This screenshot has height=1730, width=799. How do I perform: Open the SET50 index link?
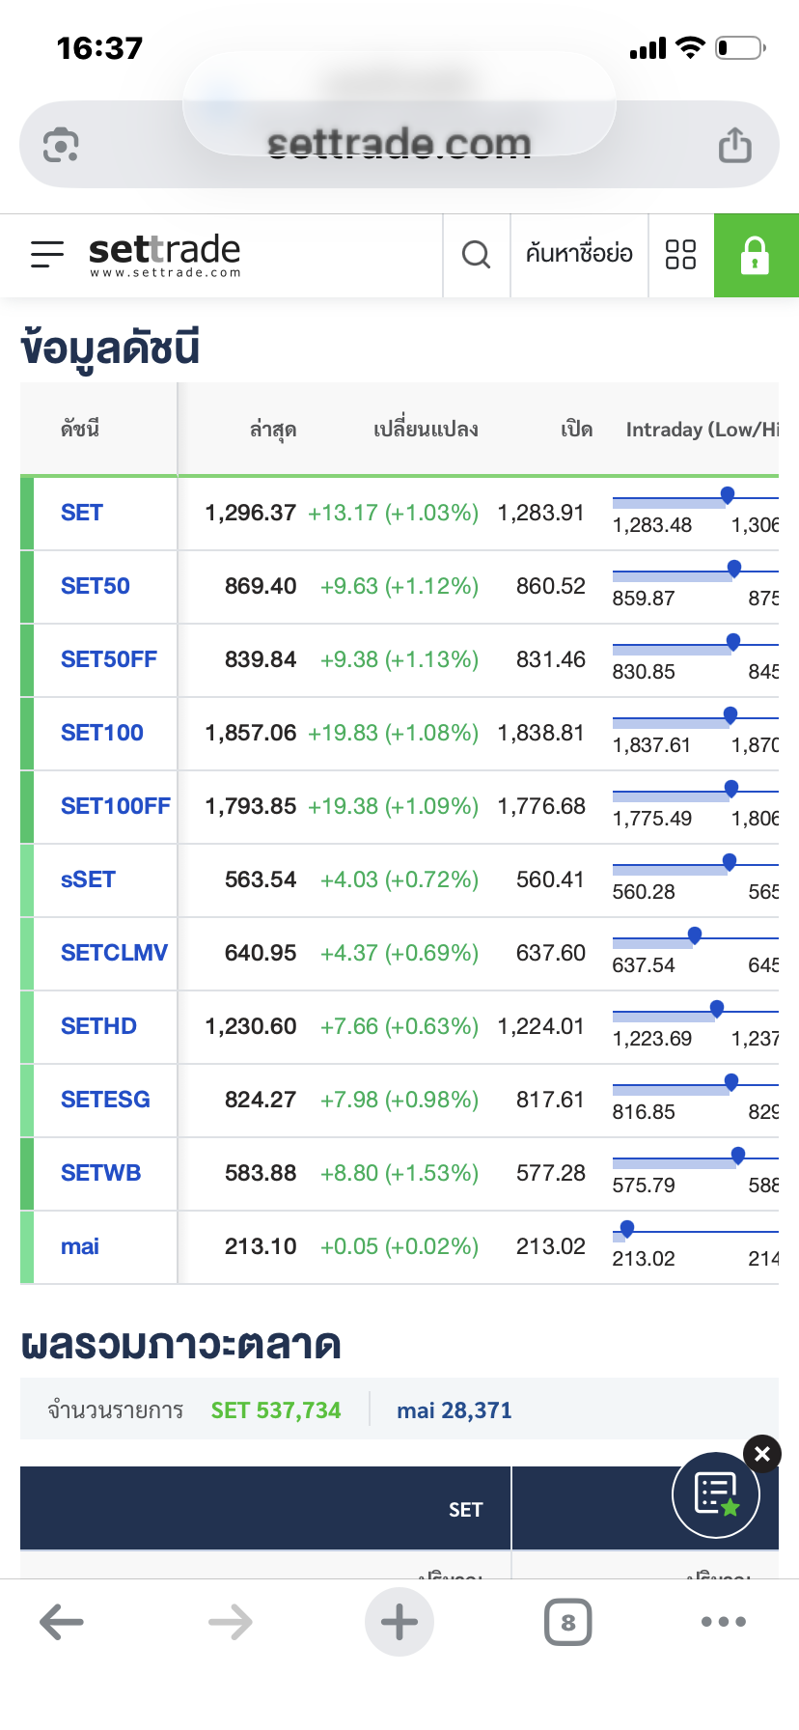click(96, 586)
